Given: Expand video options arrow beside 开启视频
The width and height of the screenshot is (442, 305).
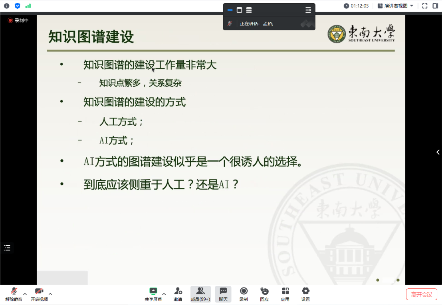Looking at the screenshot, I should click(50, 294).
